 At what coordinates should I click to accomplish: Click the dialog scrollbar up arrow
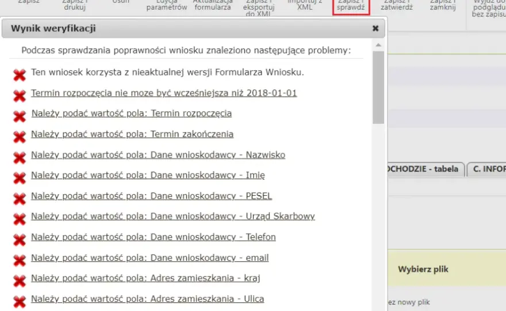click(378, 45)
